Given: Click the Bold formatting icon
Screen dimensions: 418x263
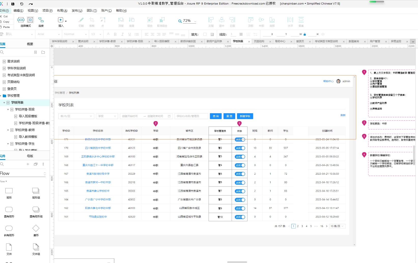Looking at the screenshot, I should (115, 34).
